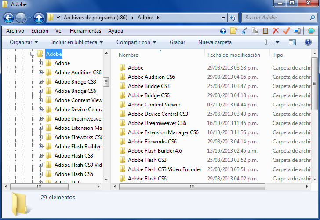Click the blue up-arrow toolbar icon
The image size is (320, 220).
click(x=223, y=31)
